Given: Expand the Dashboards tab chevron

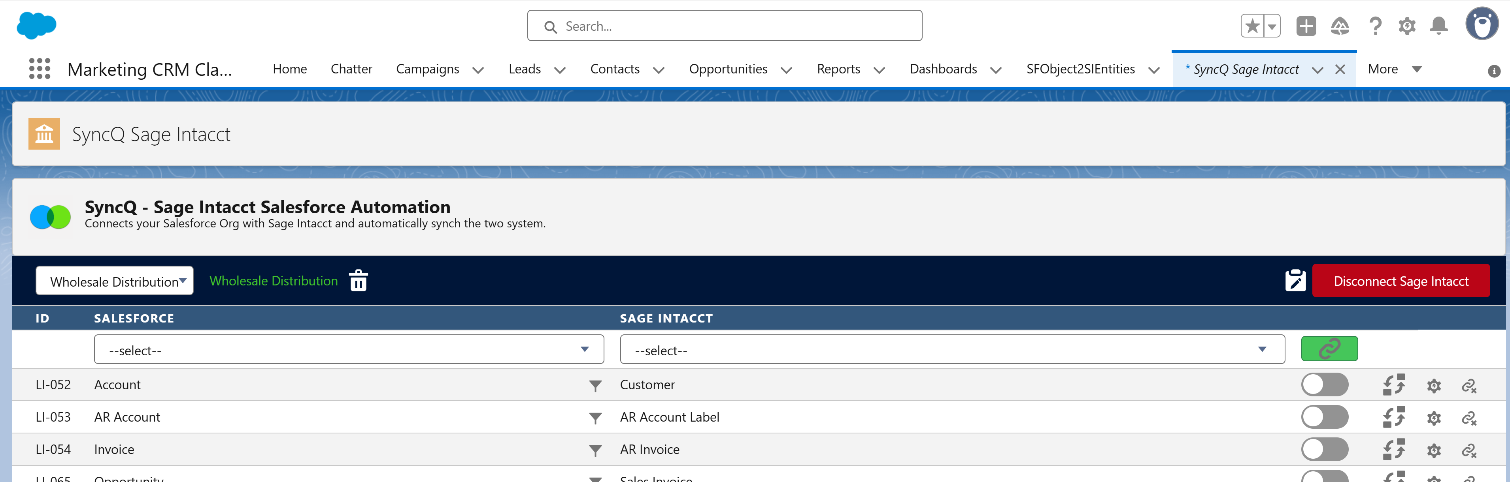Looking at the screenshot, I should 996,70.
